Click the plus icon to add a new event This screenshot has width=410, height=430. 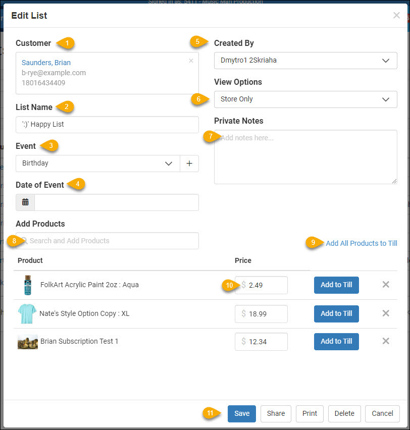coord(189,163)
